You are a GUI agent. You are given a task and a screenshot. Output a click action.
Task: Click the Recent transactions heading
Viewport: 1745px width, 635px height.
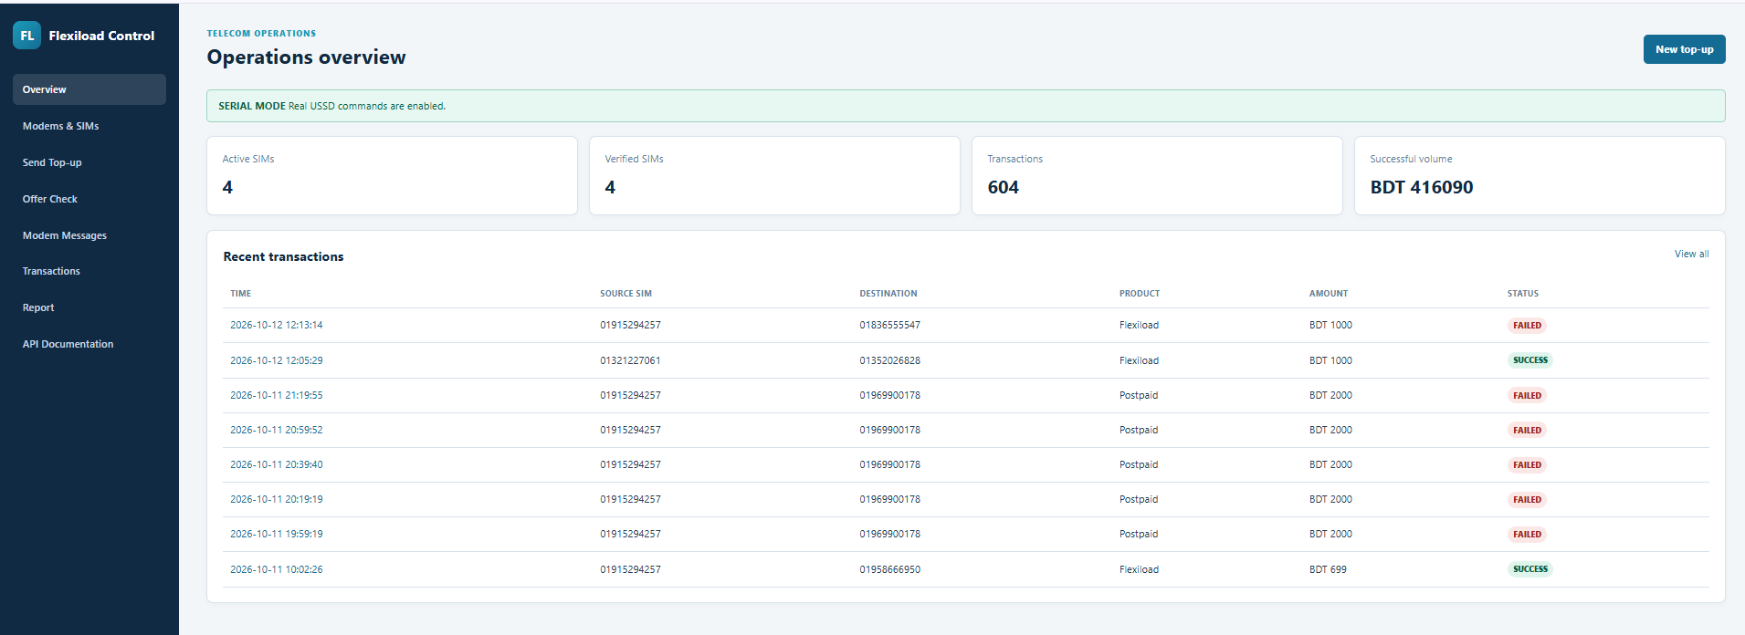click(283, 256)
